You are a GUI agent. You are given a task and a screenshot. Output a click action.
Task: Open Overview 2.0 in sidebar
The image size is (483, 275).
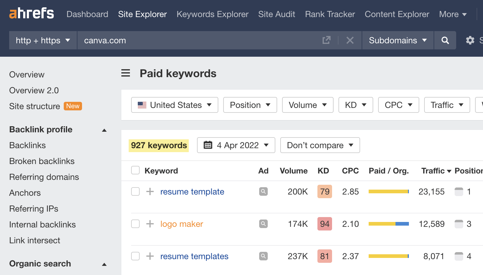click(x=34, y=91)
